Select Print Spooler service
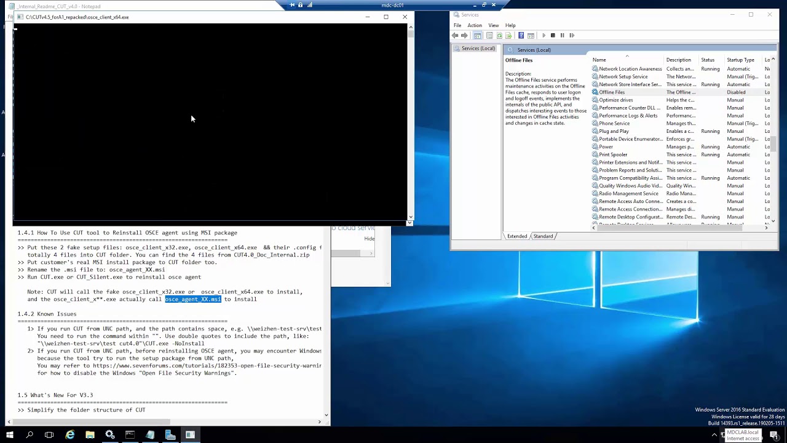 (x=681, y=154)
